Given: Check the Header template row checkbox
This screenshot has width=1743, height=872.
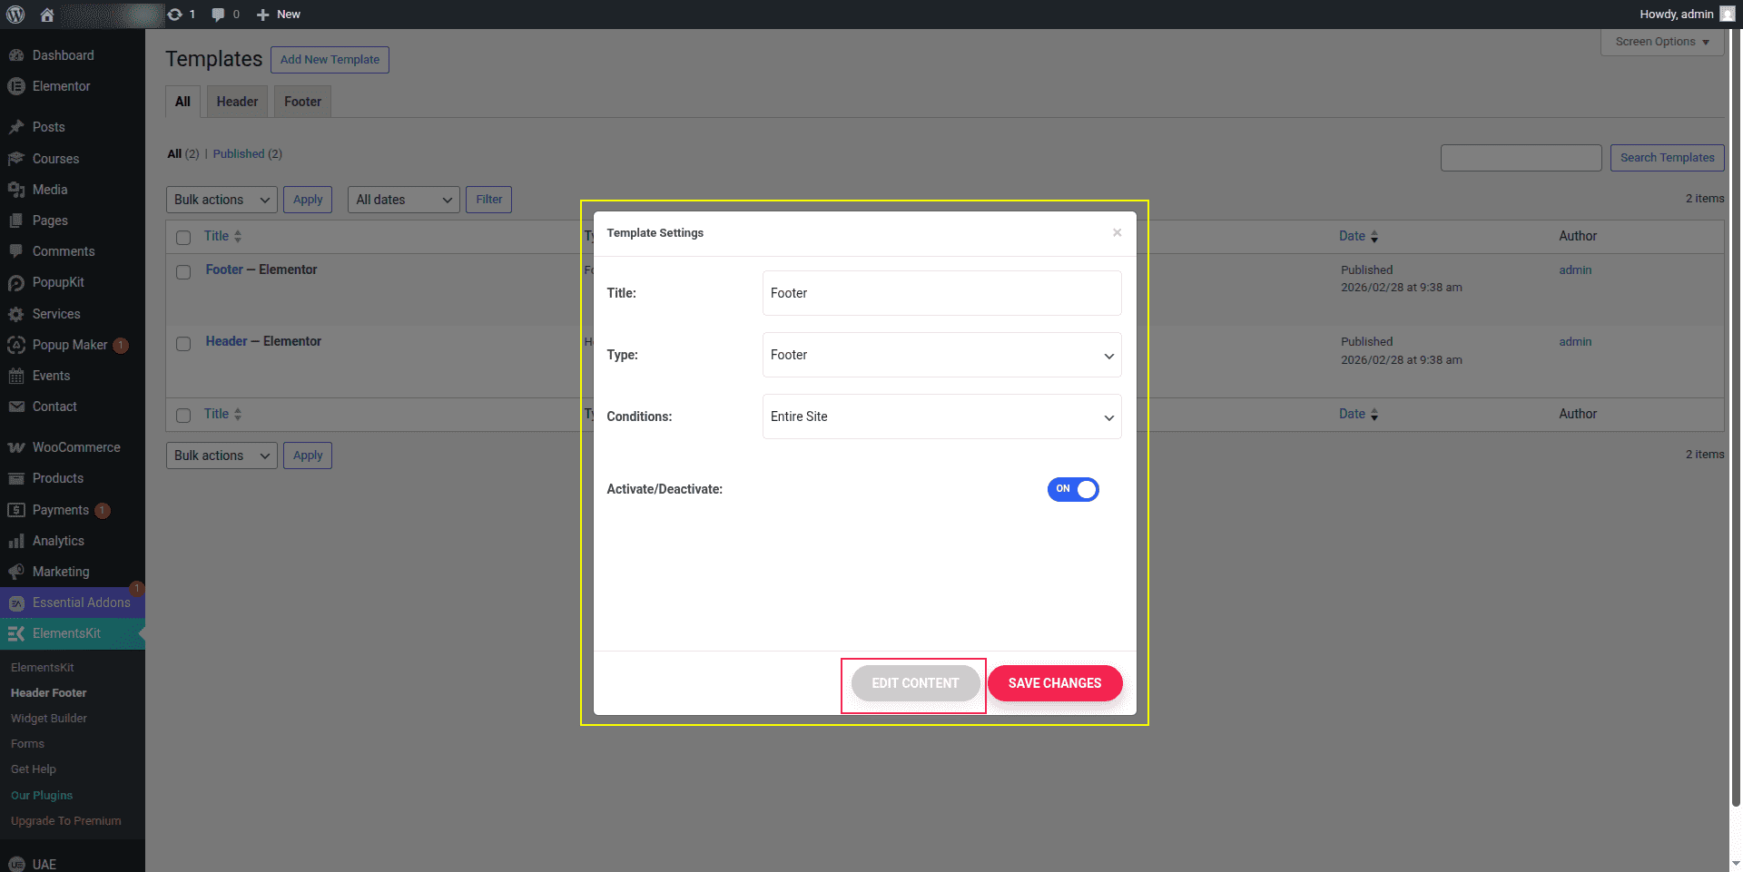Looking at the screenshot, I should [x=183, y=344].
